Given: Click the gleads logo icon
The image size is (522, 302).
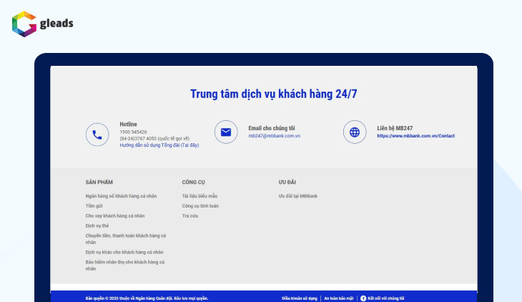Looking at the screenshot, I should click(24, 24).
